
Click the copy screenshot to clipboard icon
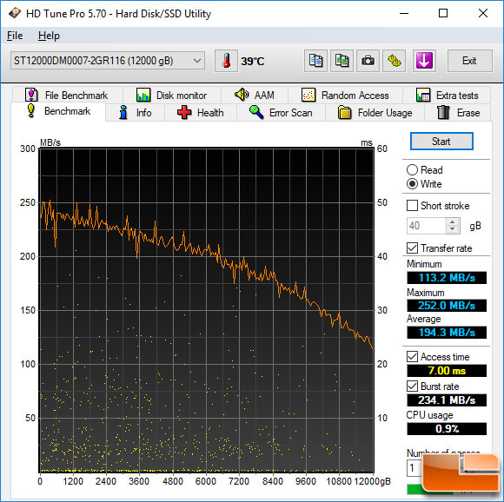342,61
